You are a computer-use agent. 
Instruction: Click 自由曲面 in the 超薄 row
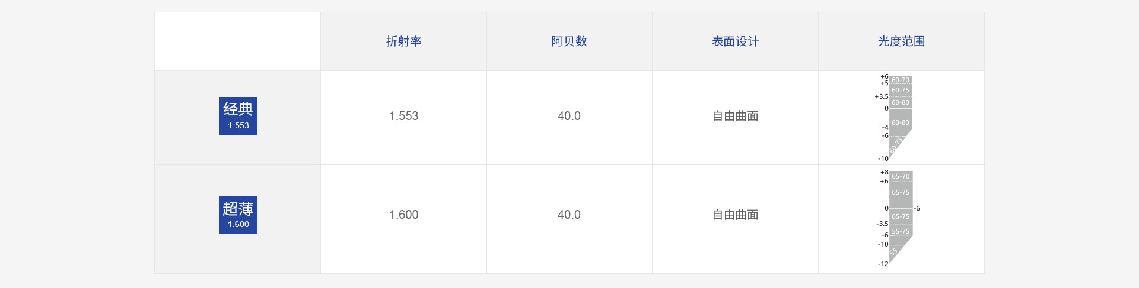click(x=736, y=215)
